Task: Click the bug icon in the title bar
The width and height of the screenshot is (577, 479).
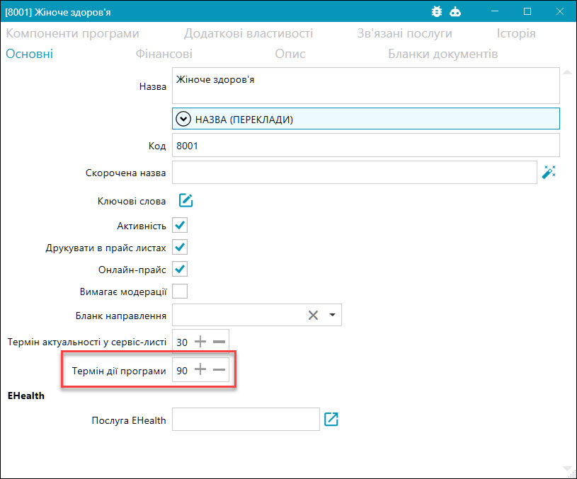Action: (437, 12)
